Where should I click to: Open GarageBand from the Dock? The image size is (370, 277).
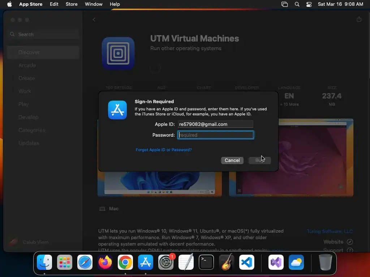tap(227, 262)
